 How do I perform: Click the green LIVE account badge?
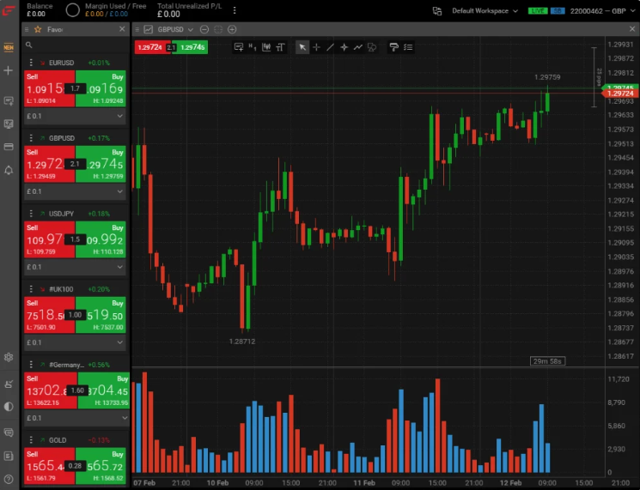pos(538,11)
